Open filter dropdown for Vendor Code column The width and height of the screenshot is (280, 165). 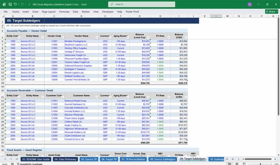pyautogui.click(x=63, y=38)
